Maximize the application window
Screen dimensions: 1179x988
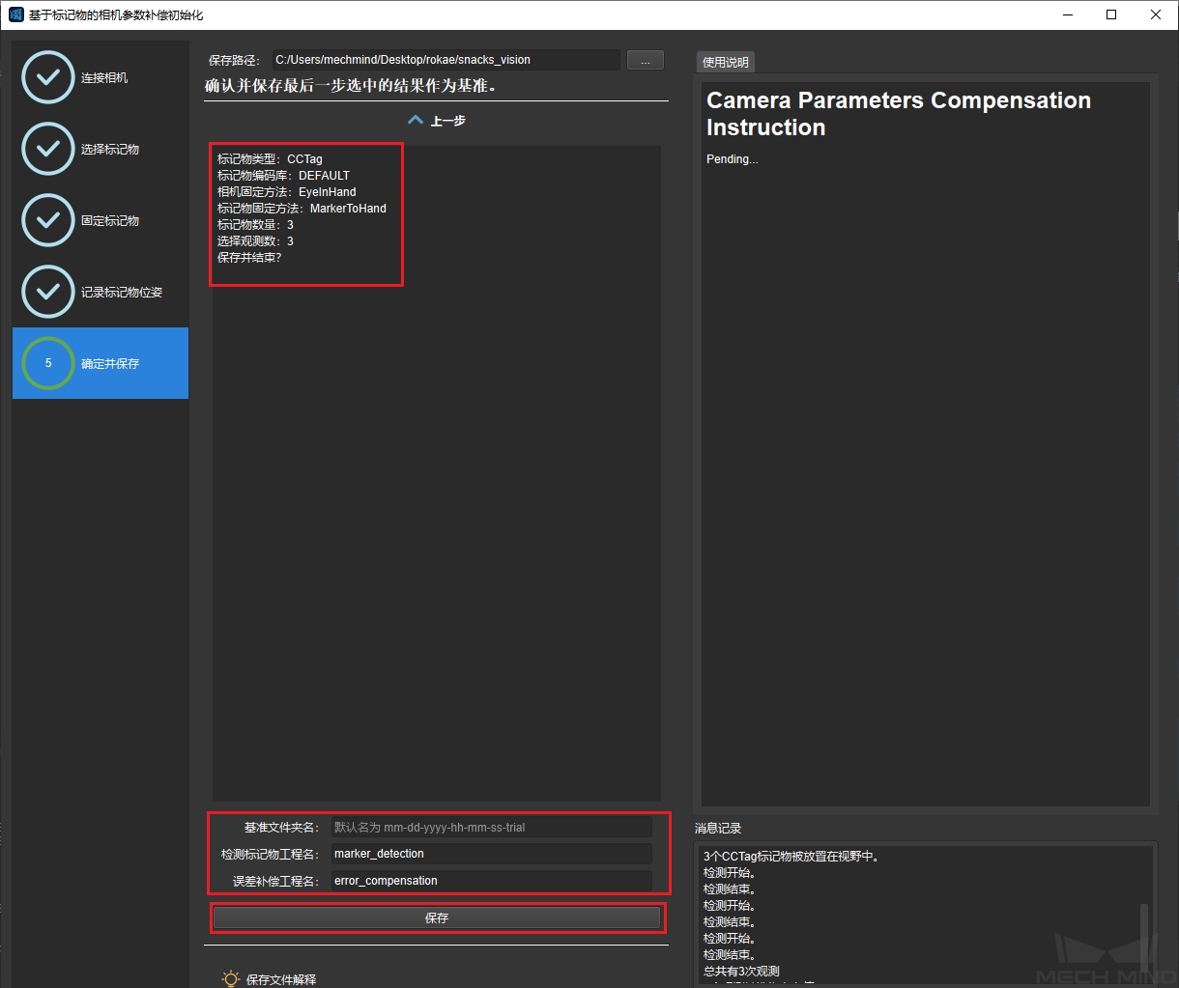coord(1111,14)
